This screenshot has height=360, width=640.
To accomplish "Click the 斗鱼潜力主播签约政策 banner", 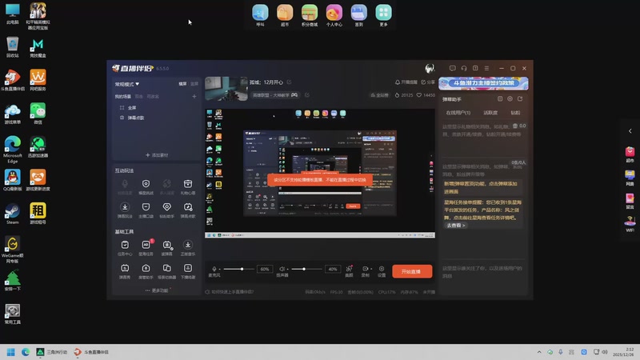I will [483, 83].
